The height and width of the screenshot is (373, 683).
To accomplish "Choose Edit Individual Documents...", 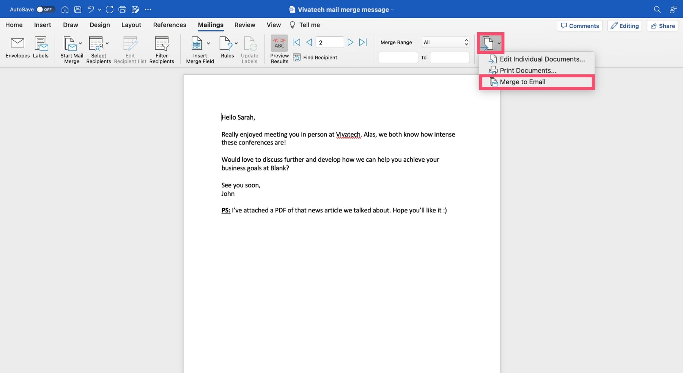I will tap(537, 59).
